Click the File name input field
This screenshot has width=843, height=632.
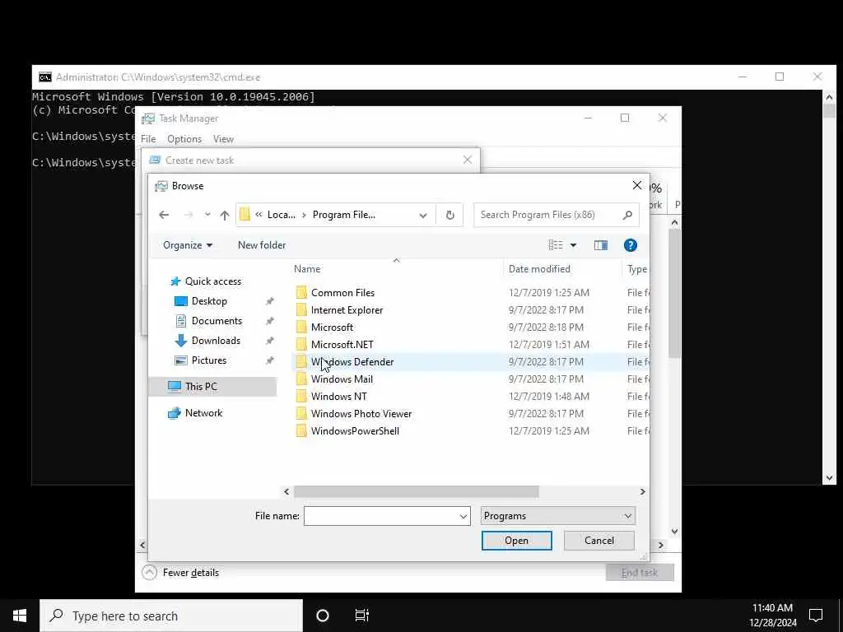pyautogui.click(x=387, y=517)
